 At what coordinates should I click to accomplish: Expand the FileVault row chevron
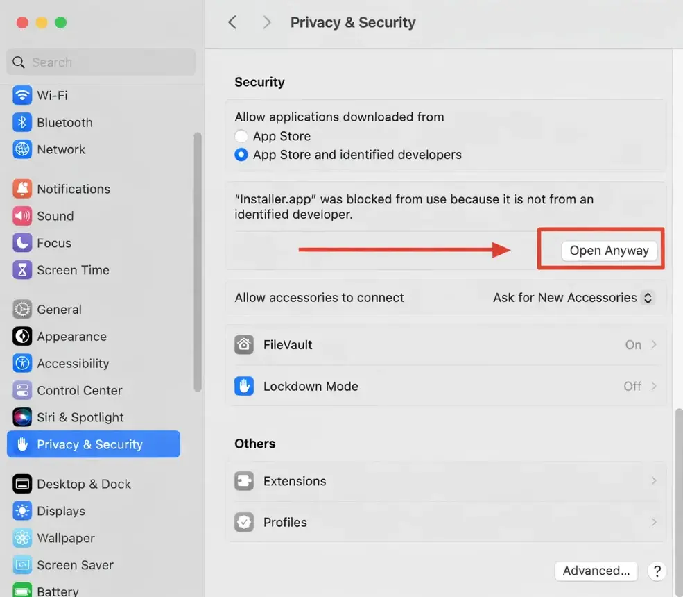tap(653, 344)
